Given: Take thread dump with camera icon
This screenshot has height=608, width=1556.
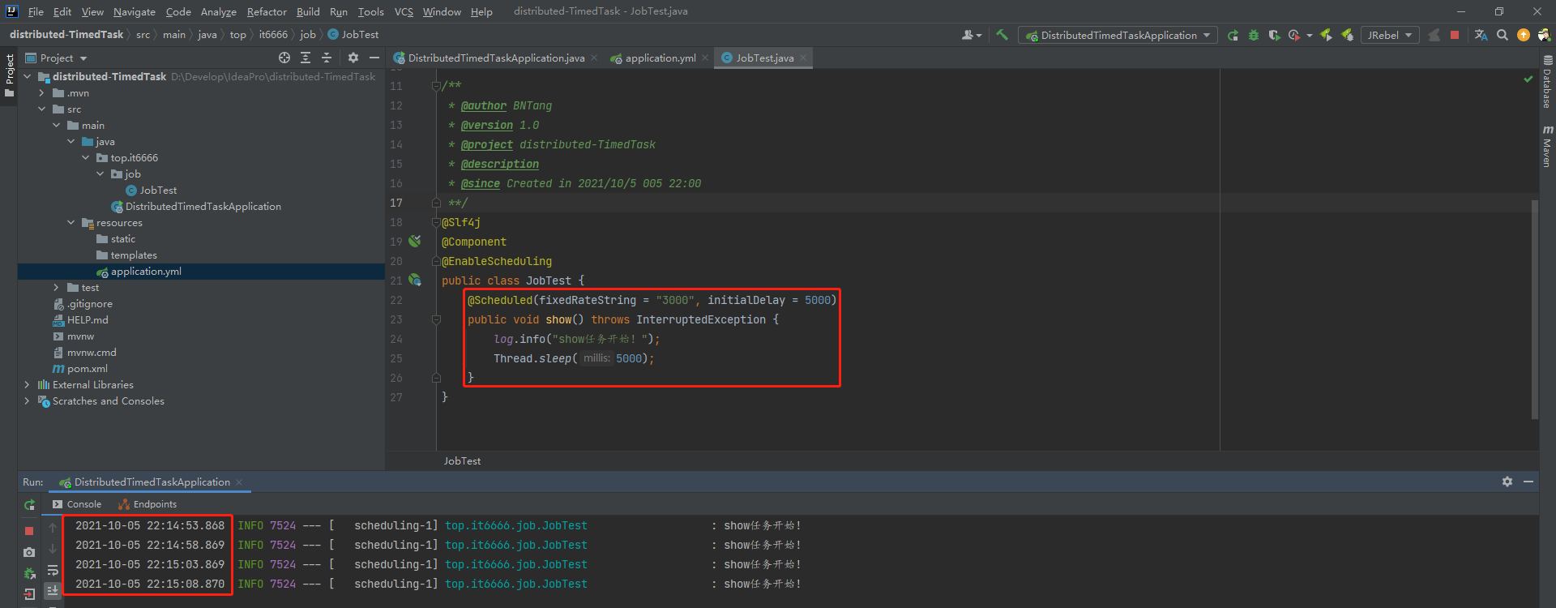Looking at the screenshot, I should tap(29, 552).
